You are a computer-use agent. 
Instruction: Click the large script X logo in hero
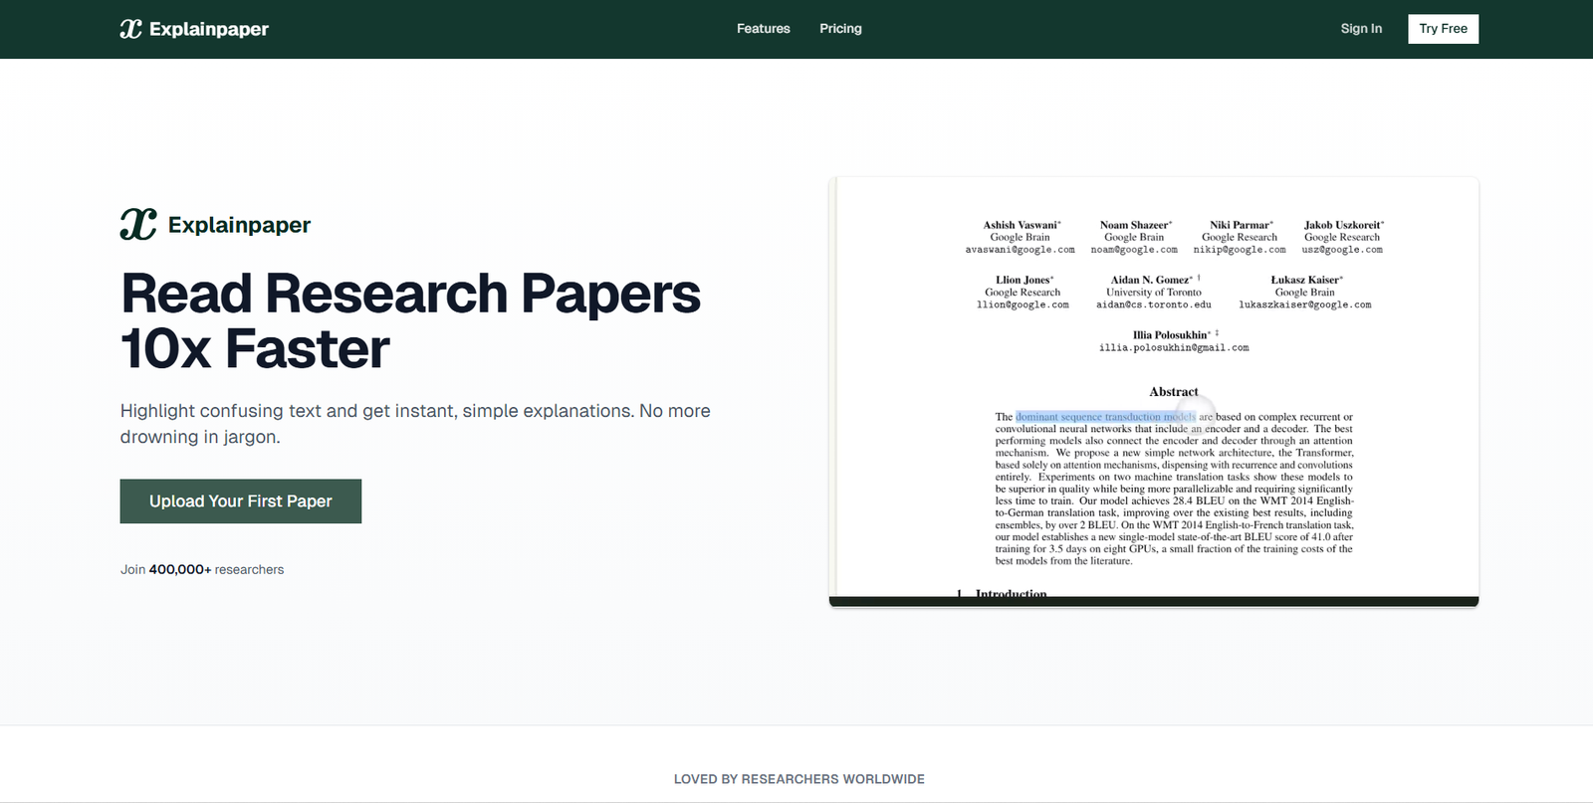[138, 225]
